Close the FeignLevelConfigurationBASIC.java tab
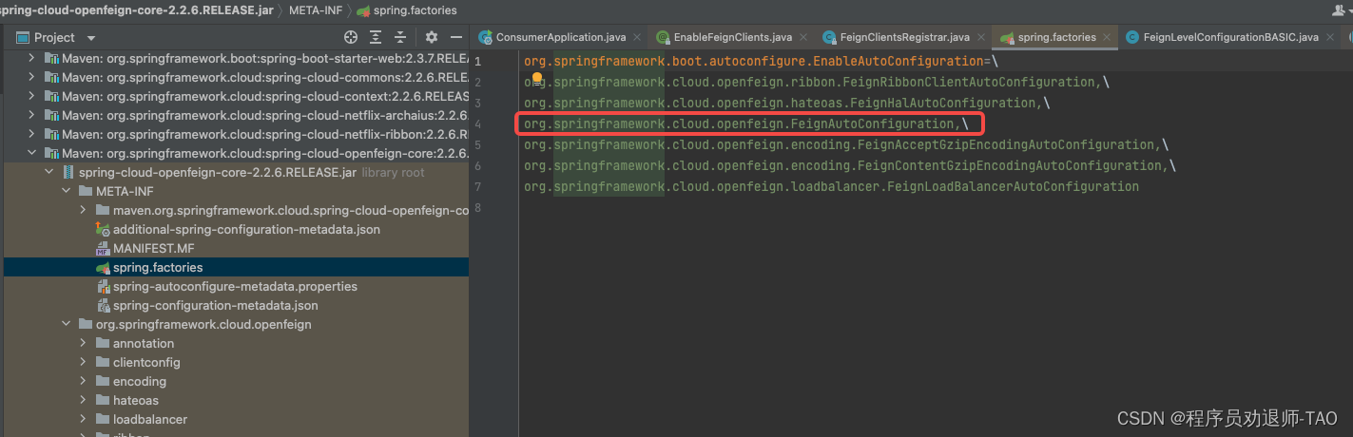The width and height of the screenshot is (1353, 437). [x=1330, y=38]
